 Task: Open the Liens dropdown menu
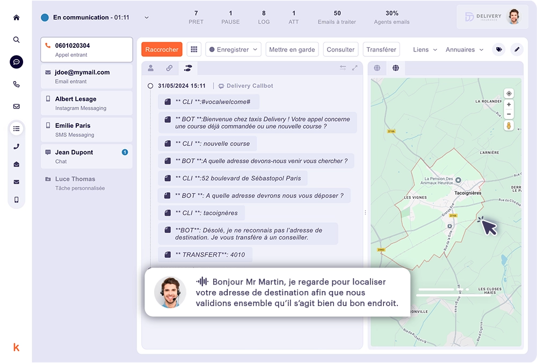coord(425,49)
